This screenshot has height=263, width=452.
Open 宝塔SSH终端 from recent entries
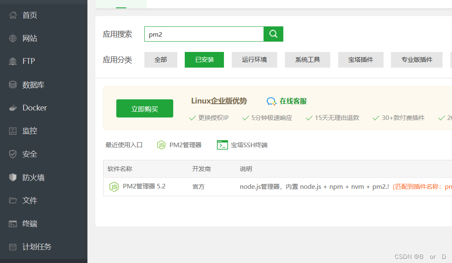pos(249,145)
